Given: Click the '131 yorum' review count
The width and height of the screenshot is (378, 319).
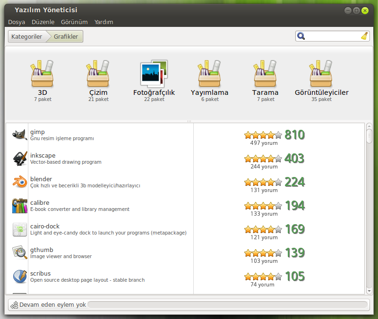Looking at the screenshot, I should pos(264,190).
